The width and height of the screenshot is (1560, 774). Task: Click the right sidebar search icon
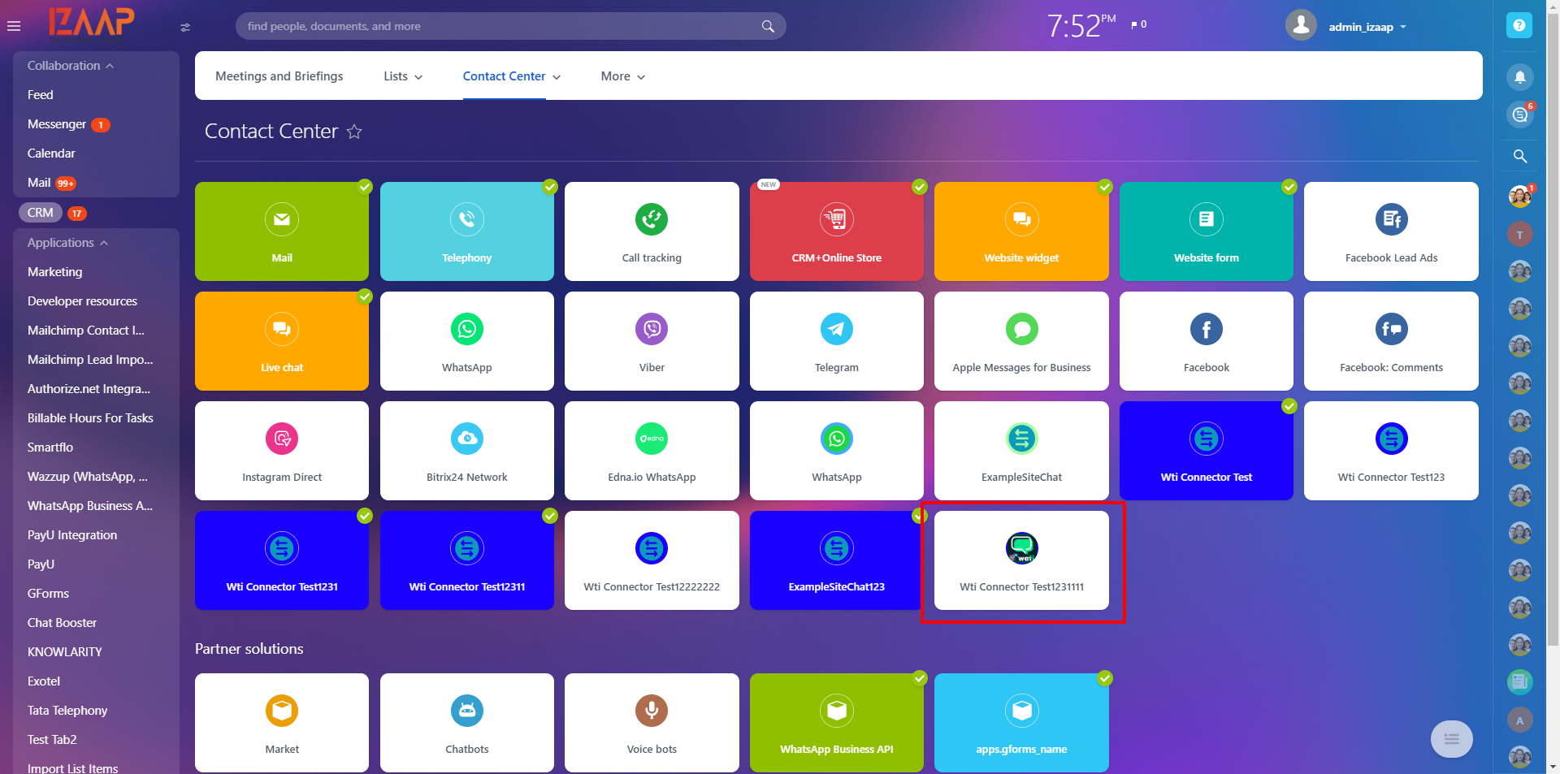(1520, 156)
